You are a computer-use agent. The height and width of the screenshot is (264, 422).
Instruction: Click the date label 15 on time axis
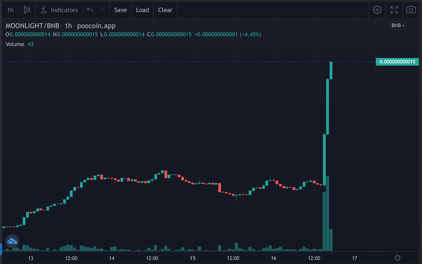tap(192, 258)
